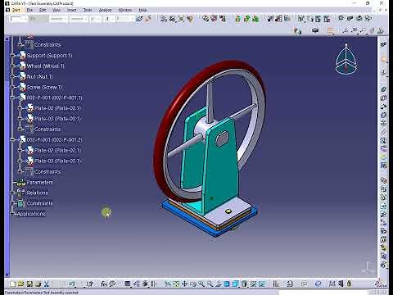This screenshot has height=295, width=393.
Task: Open the Analyze menu
Action: pyautogui.click(x=105, y=10)
